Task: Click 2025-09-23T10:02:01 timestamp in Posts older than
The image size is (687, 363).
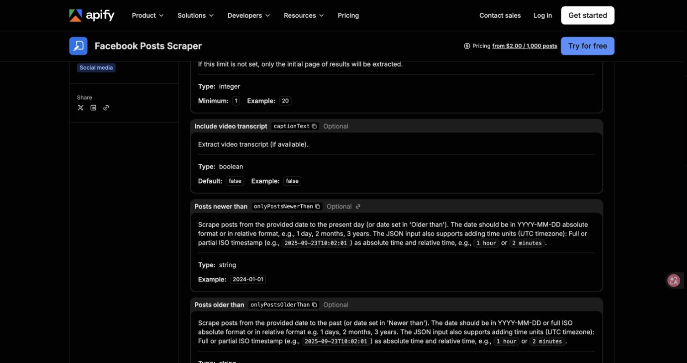Action: pos(336,341)
